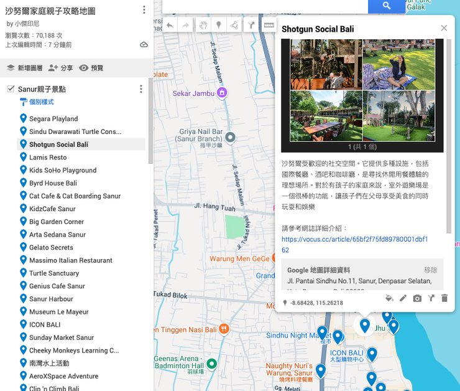460x391 pixels.
Task: Click the info card vertical scrollbar
Action: click(449, 136)
